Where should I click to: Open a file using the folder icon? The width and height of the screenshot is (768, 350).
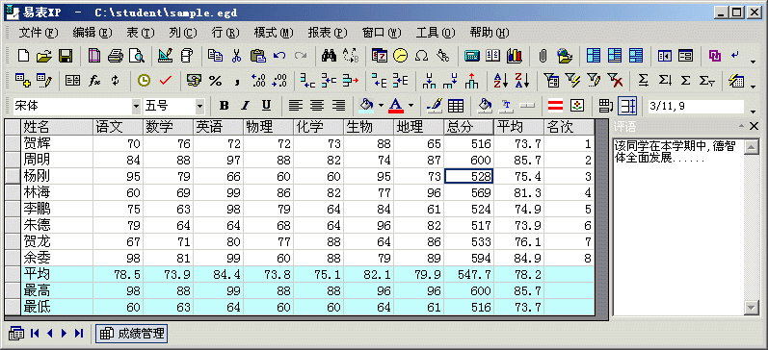[x=44, y=56]
